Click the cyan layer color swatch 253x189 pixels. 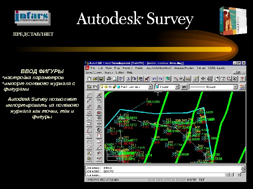click(x=119, y=87)
